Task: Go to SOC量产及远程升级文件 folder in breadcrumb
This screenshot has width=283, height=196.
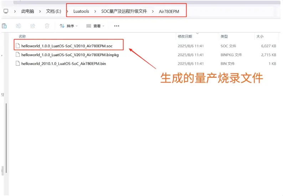Action: (x=124, y=11)
